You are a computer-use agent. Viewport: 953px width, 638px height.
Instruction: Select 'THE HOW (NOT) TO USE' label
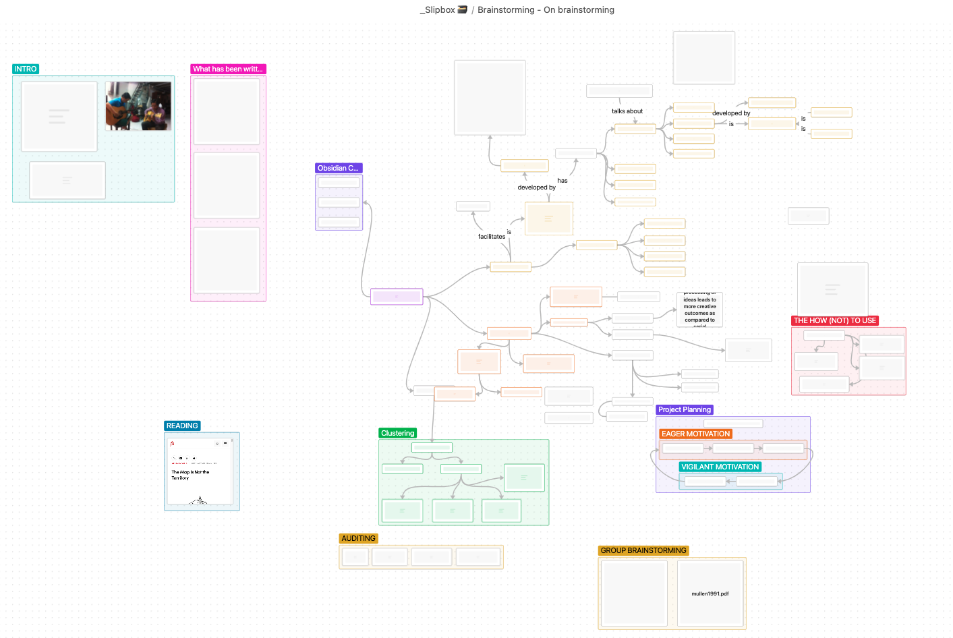point(834,321)
